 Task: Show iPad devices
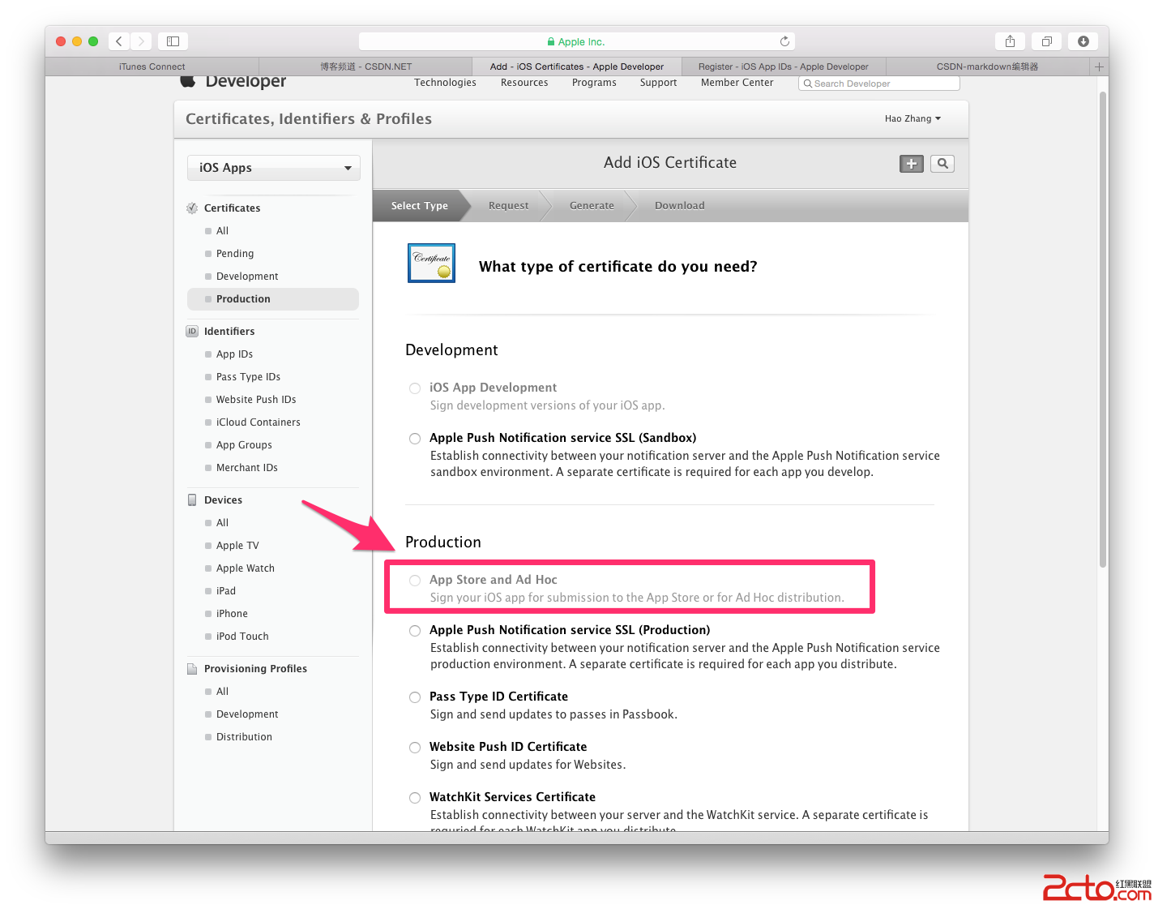(x=226, y=591)
